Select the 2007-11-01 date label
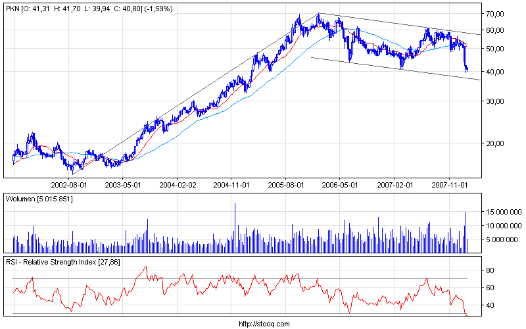Screen dimensions: 526x329 (449, 185)
